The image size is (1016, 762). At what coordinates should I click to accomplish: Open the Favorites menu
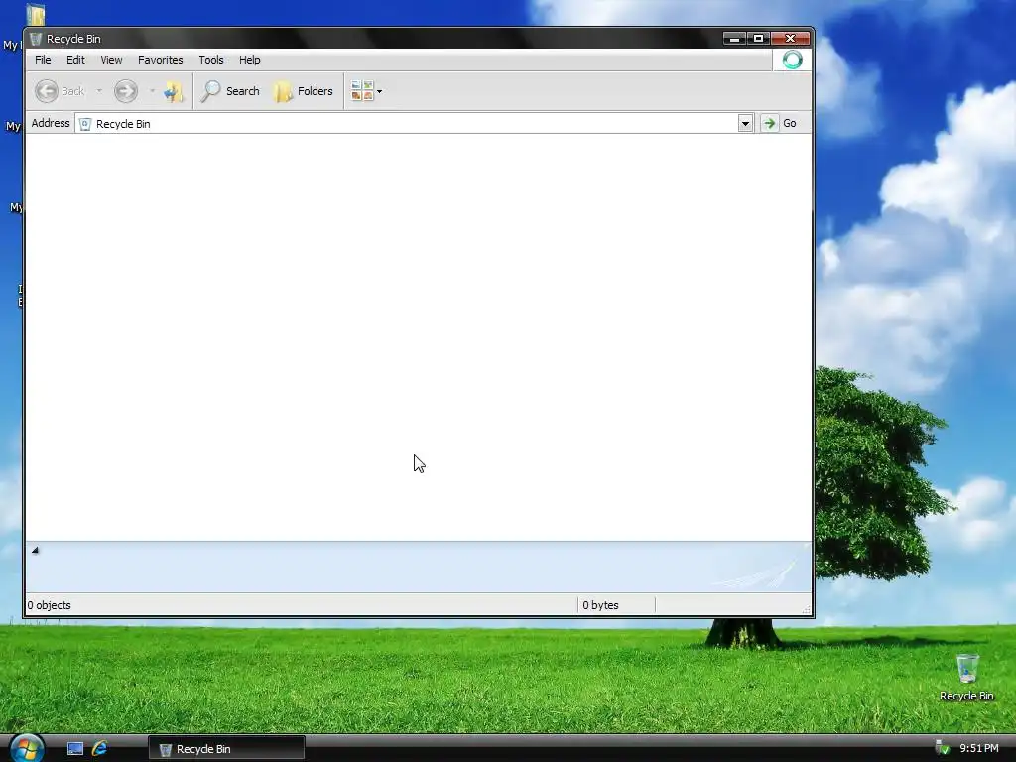pos(160,60)
